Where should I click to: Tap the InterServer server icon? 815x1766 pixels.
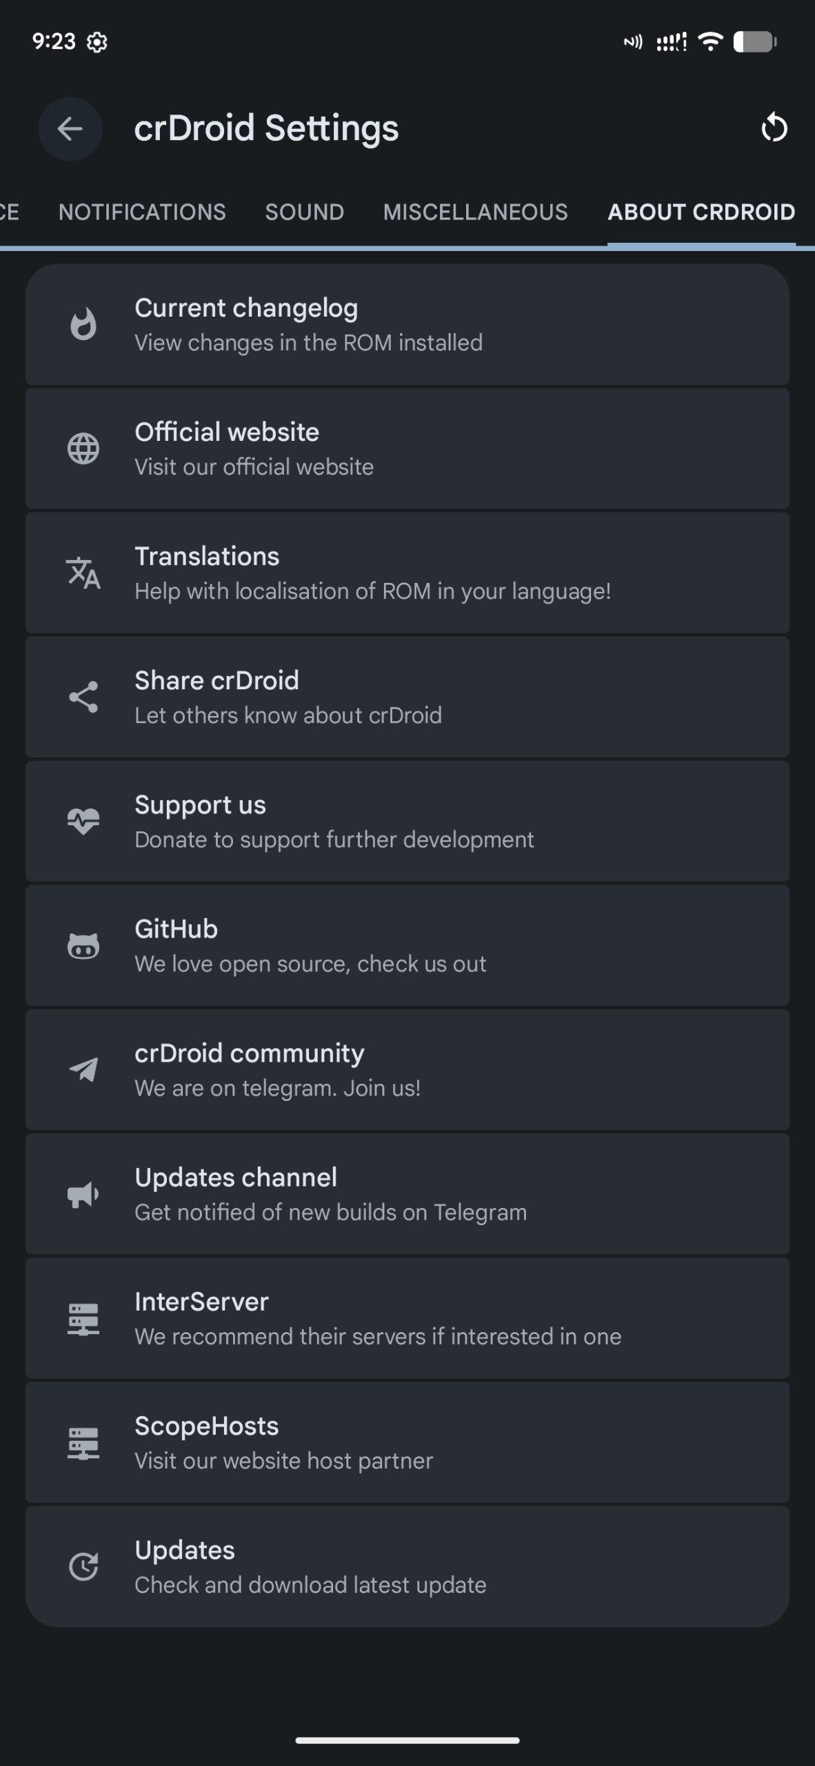pyautogui.click(x=83, y=1318)
